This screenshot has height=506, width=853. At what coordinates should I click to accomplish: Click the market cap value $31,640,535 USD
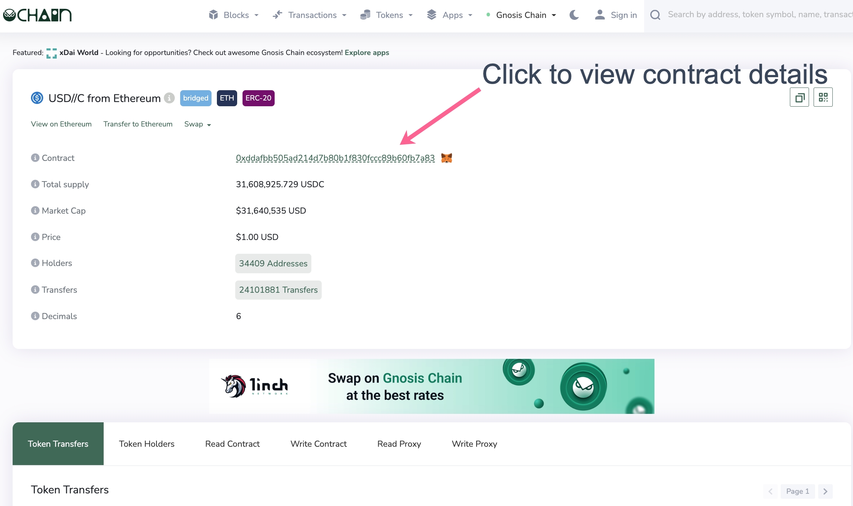point(271,211)
